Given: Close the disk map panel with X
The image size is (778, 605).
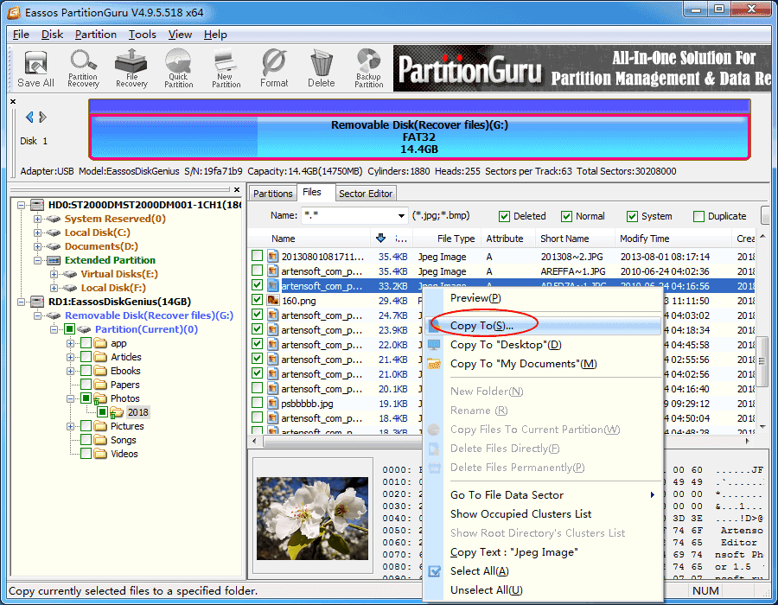Looking at the screenshot, I should [13, 101].
